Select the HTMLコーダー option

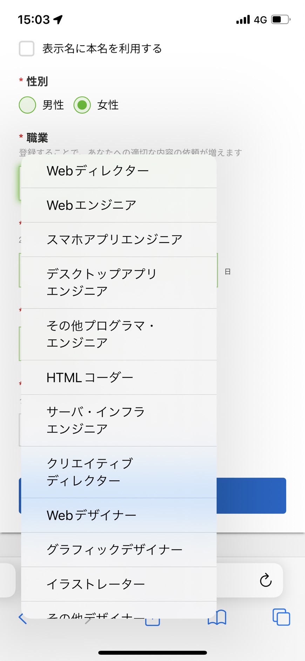[119, 377]
